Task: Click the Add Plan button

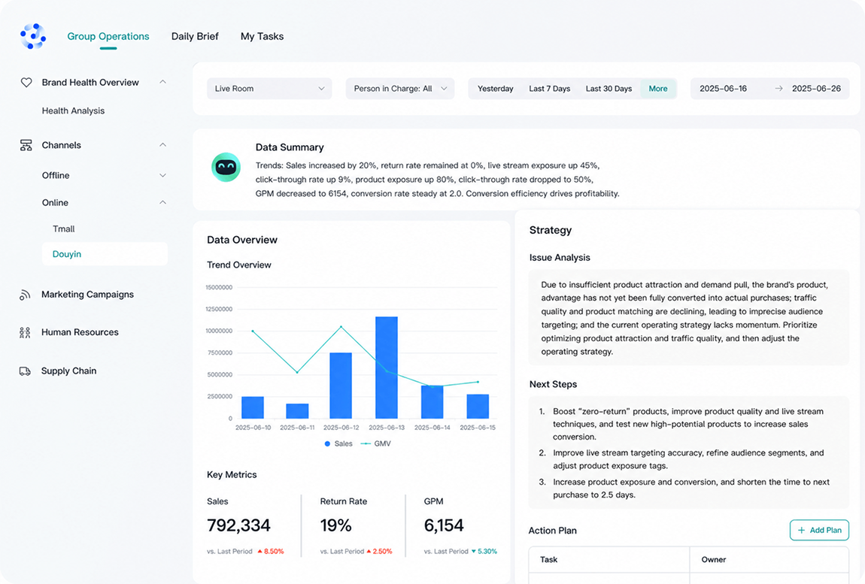Action: click(x=819, y=530)
